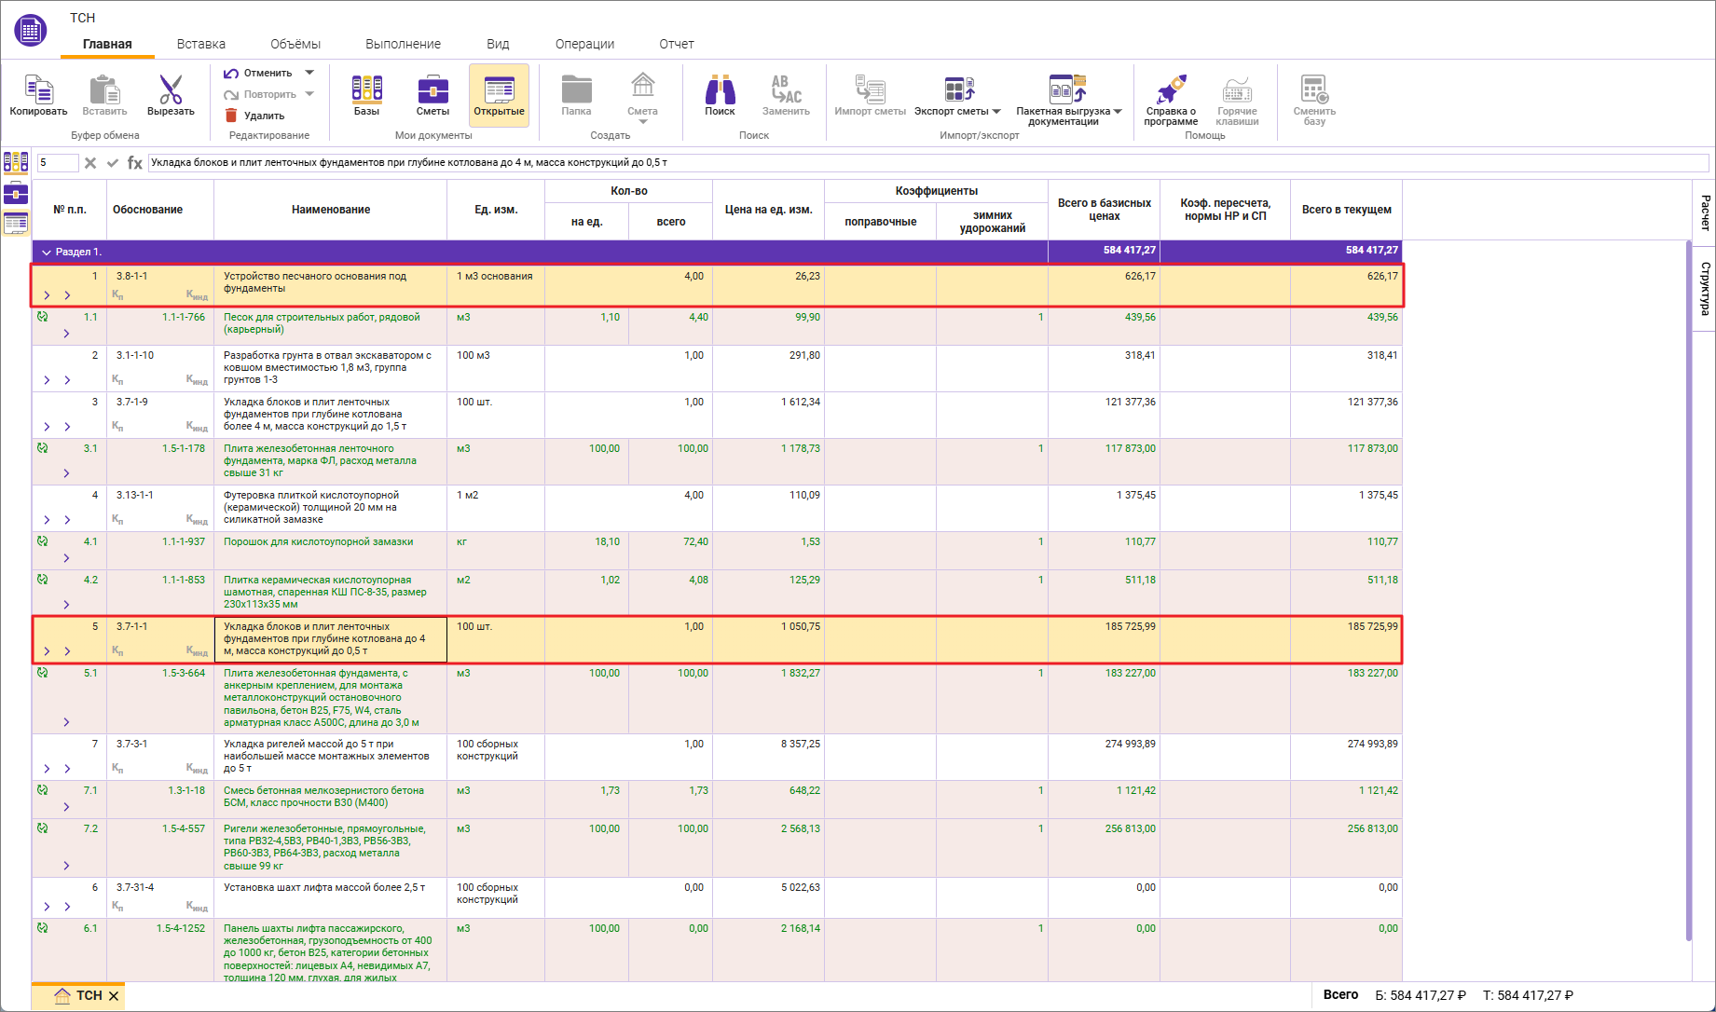Switch to the Вставка ribbon tab
The image size is (1716, 1012).
point(201,44)
